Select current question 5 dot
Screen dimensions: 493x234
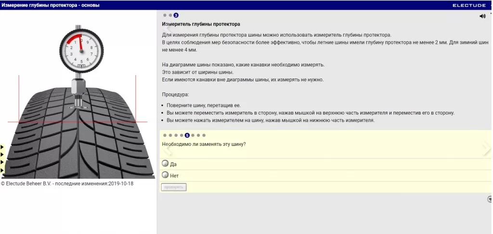coord(187,135)
